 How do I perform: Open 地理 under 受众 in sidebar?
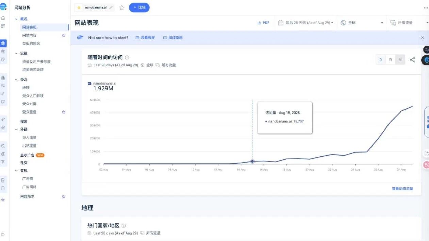(26, 88)
